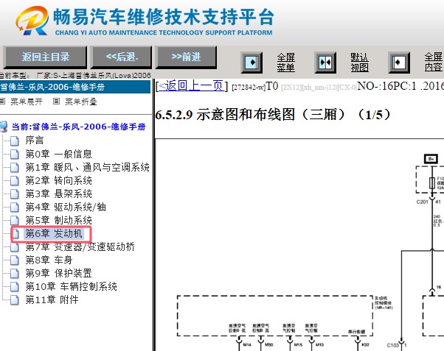The image size is (444, 351).
Task: Go back with the <<后退 button
Action: (122, 57)
